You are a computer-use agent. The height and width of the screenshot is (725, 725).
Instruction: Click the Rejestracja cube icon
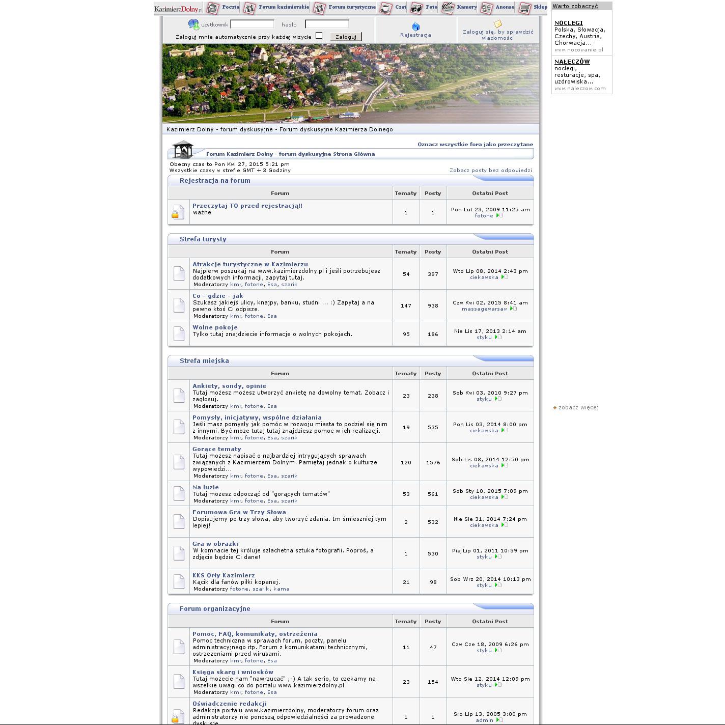click(x=415, y=26)
